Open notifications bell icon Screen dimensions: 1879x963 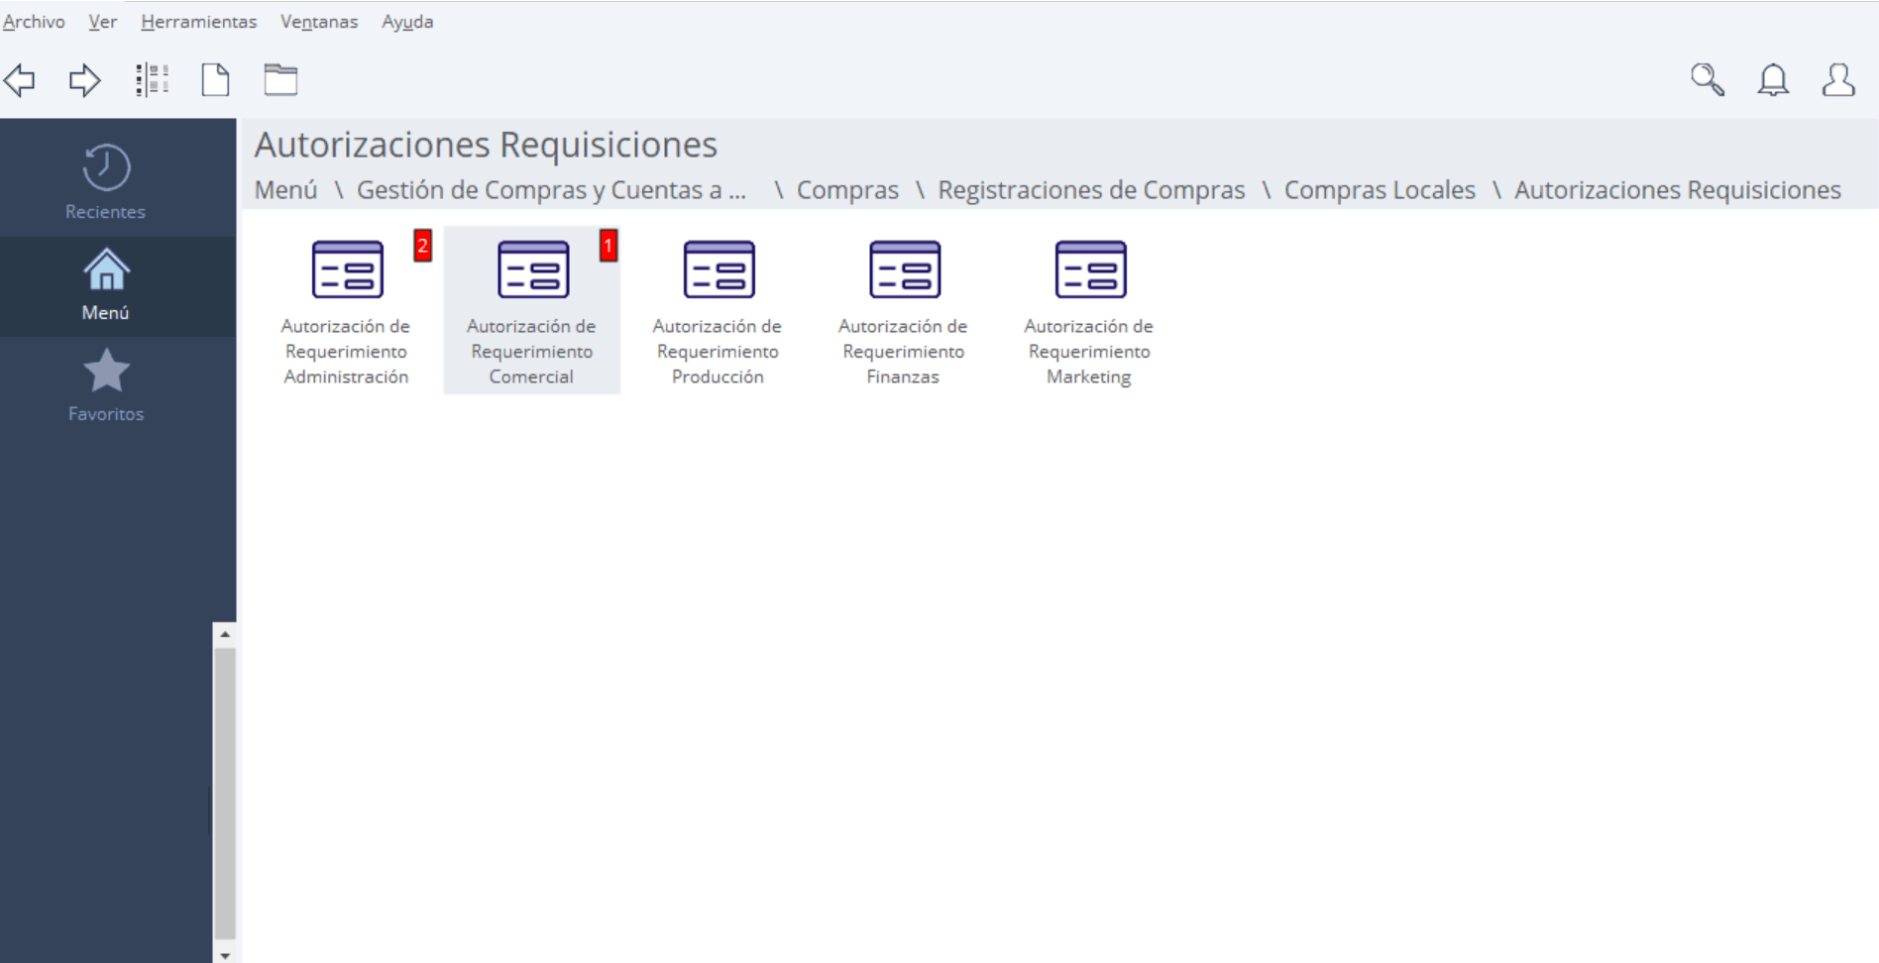pos(1773,80)
